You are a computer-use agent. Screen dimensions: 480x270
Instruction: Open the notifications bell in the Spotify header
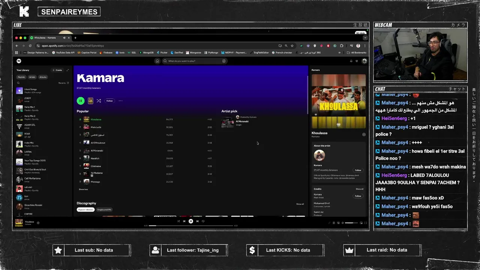(351, 61)
